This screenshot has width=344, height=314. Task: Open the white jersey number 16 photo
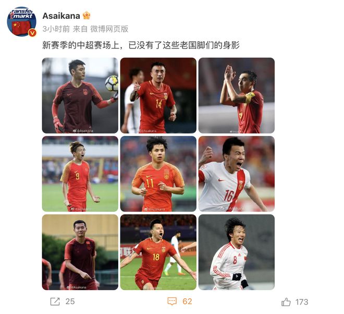tap(237, 174)
